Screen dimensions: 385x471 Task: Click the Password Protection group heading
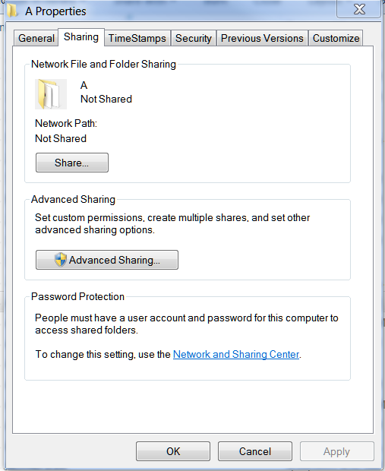77,296
